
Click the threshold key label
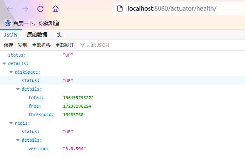(41, 114)
